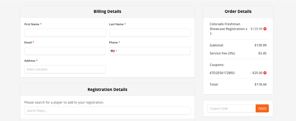Focus the First Name input field

point(65,33)
